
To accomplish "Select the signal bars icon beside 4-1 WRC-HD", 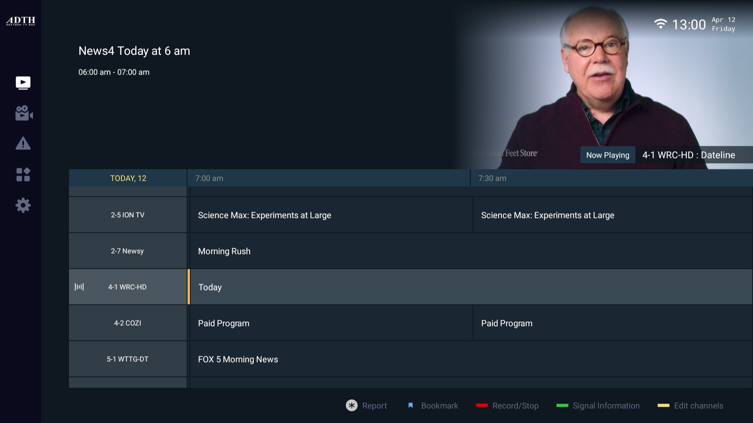I will (80, 287).
